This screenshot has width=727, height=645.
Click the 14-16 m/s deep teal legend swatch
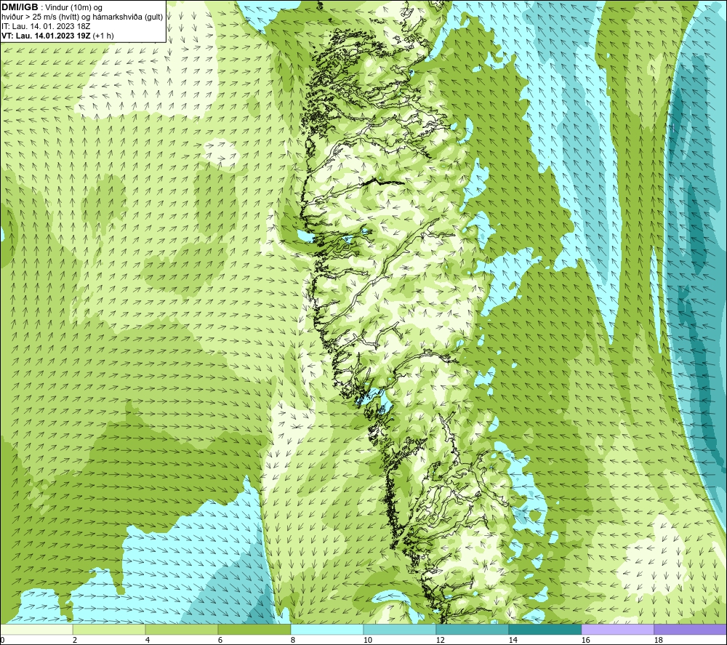click(545, 630)
